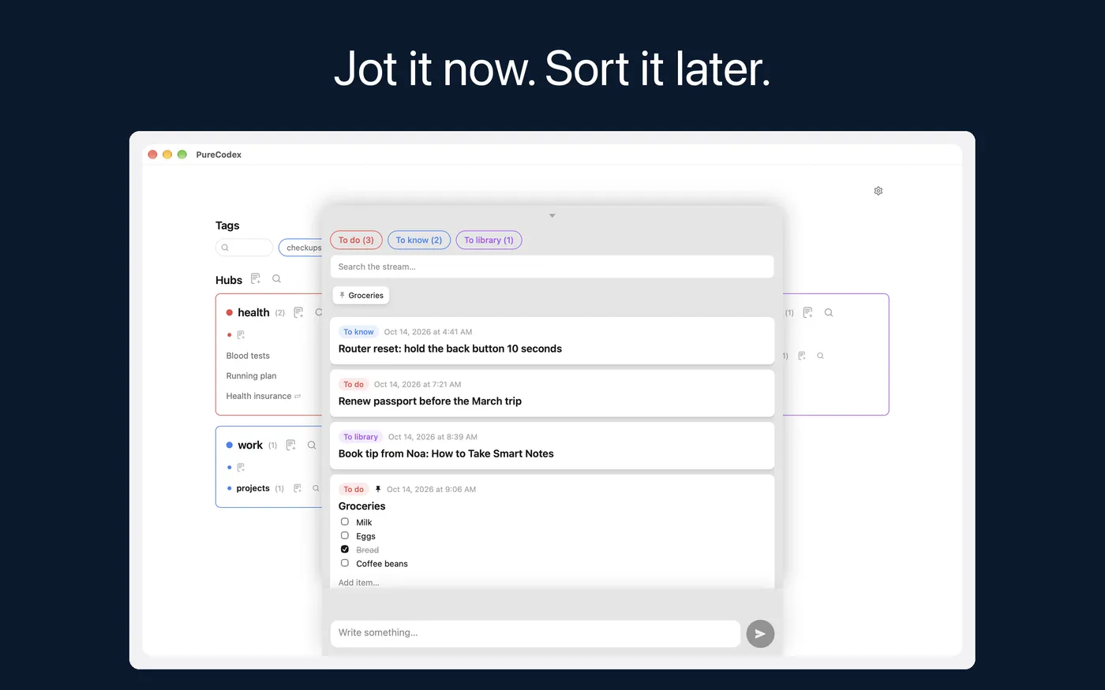Screen dimensions: 1105x690
Task: Click the Add item field in Groceries
Action: click(359, 583)
